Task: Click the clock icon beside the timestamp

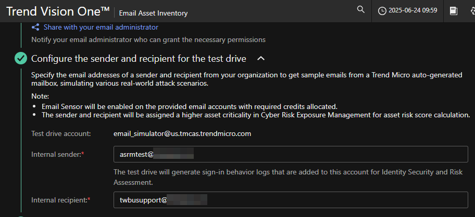Action: coord(382,10)
